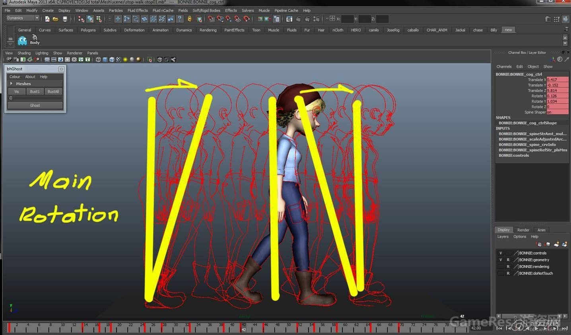Open the pacman ghost shelf icon

point(22,40)
